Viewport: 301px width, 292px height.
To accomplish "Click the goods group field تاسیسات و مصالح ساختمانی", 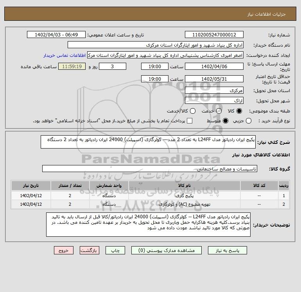I will [x=150, y=169].
